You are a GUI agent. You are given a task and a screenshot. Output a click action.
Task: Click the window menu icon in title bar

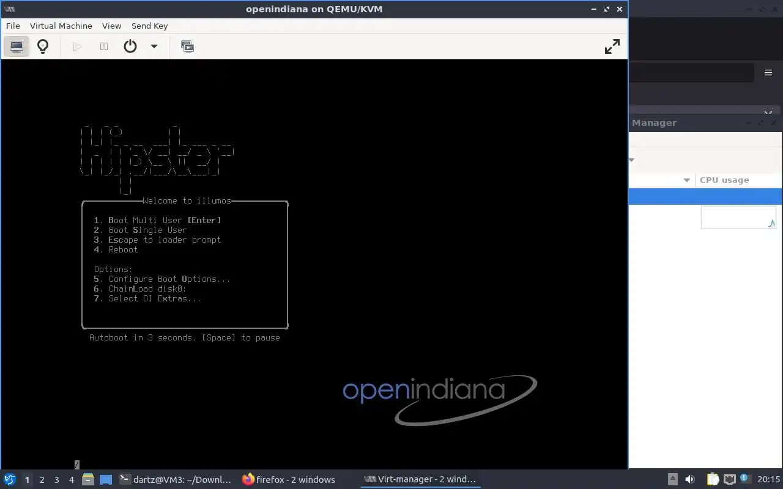[9, 9]
